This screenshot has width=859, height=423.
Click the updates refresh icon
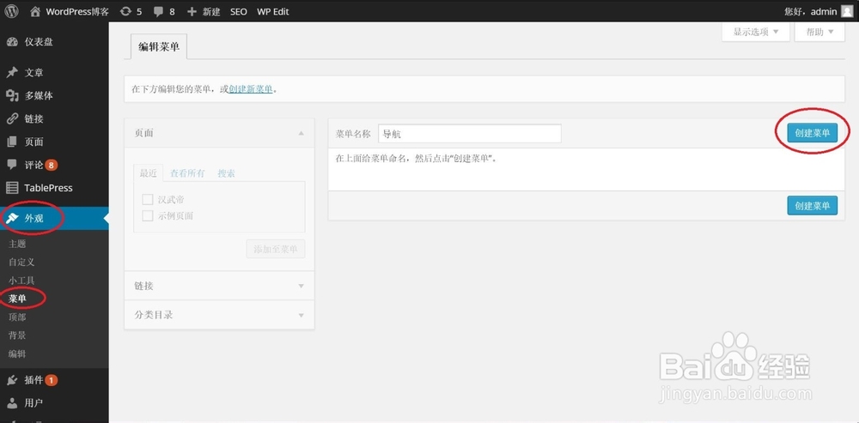[125, 11]
